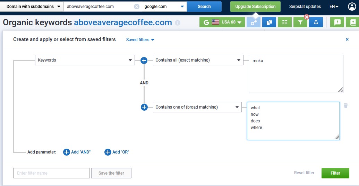Open the google.com search engine dropdown
The width and height of the screenshot is (359, 186).
click(x=164, y=6)
